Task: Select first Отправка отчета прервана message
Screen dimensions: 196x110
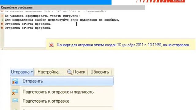Action: (x=28, y=24)
